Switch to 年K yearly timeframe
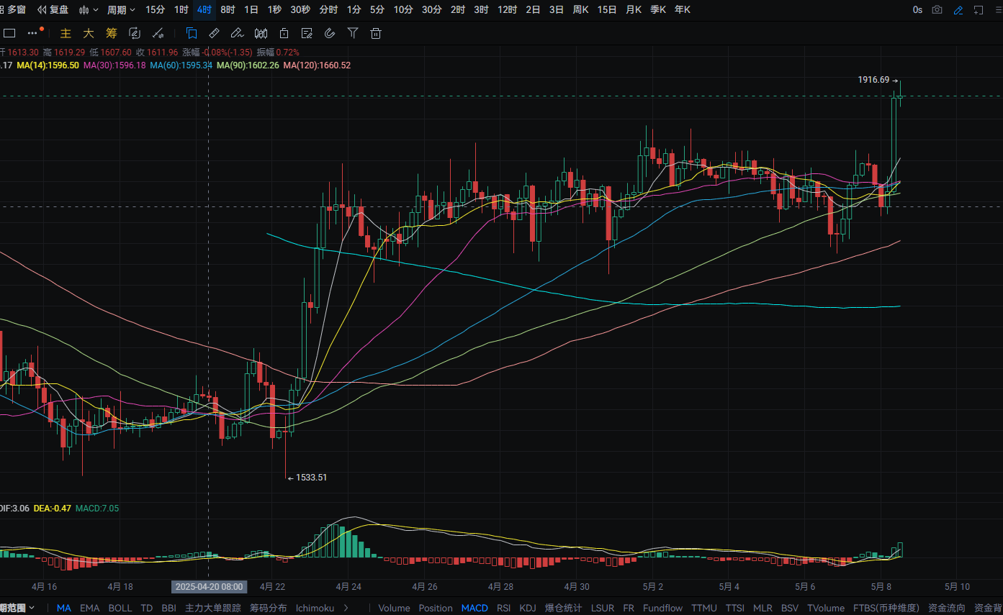The image size is (1003, 615). [682, 10]
